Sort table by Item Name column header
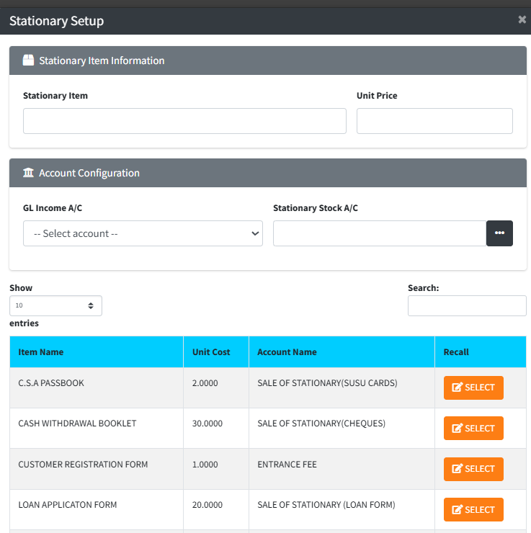Viewport: 531px width, 533px height. click(x=41, y=352)
